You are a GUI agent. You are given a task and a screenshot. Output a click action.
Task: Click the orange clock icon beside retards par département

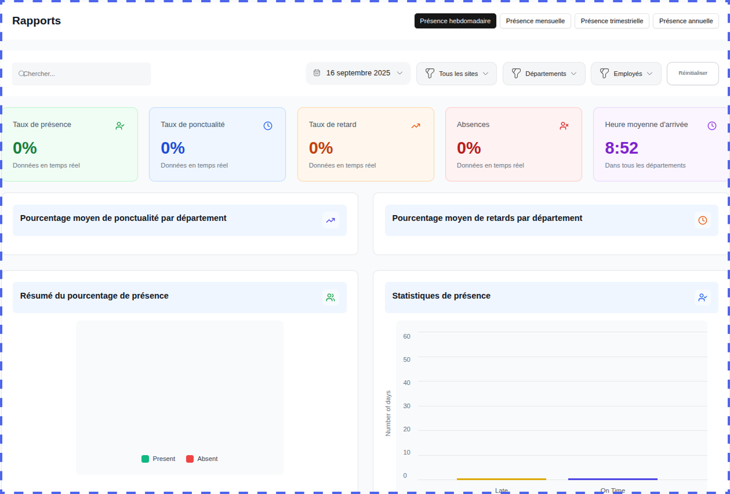click(703, 220)
